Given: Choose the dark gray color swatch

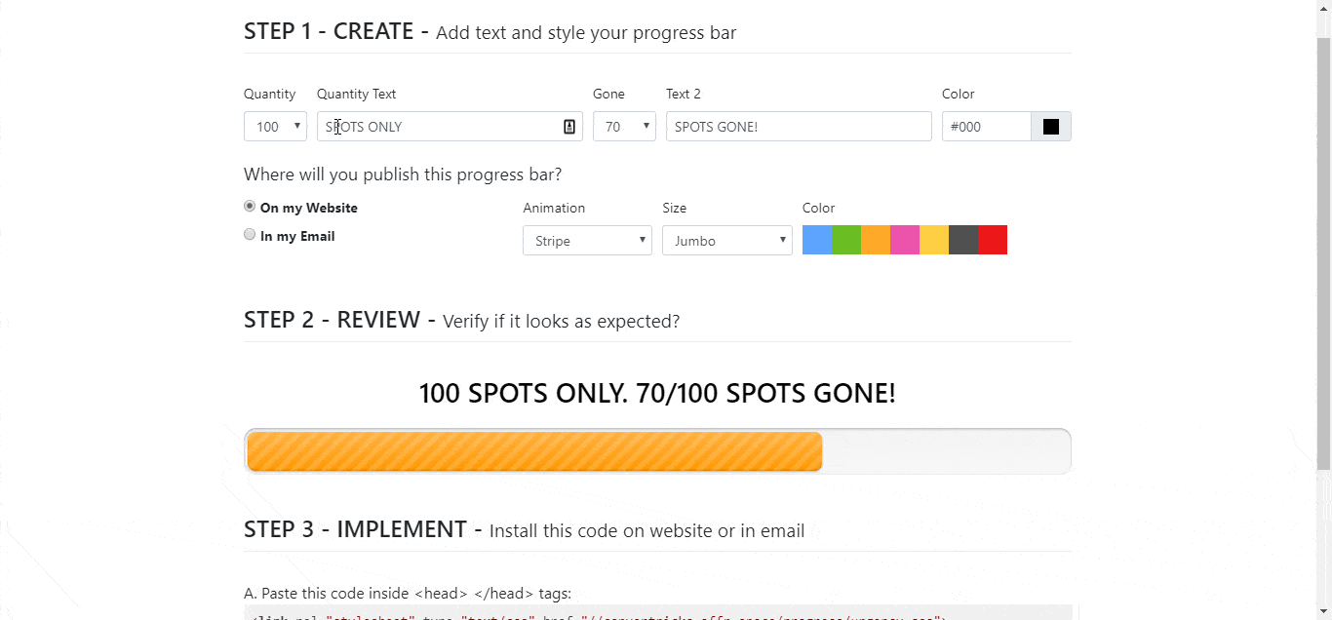Looking at the screenshot, I should (x=963, y=240).
